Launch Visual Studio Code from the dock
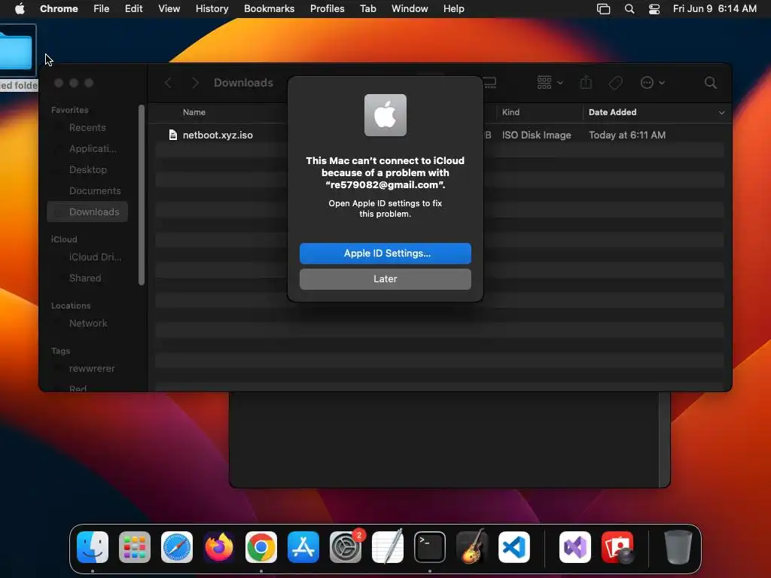 coord(514,547)
